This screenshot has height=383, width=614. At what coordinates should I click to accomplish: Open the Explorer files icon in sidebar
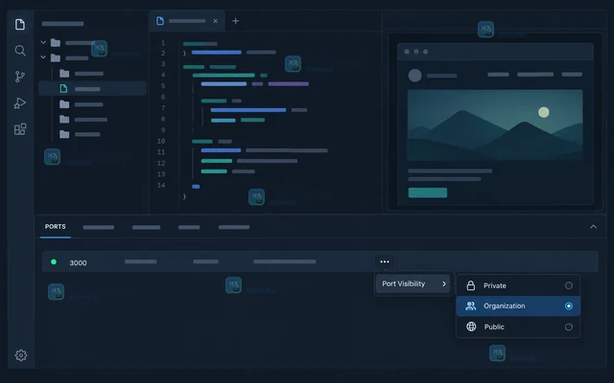pyautogui.click(x=20, y=24)
